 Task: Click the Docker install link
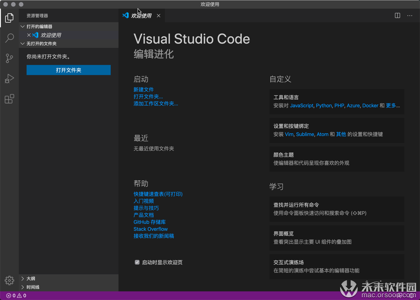[370, 106]
